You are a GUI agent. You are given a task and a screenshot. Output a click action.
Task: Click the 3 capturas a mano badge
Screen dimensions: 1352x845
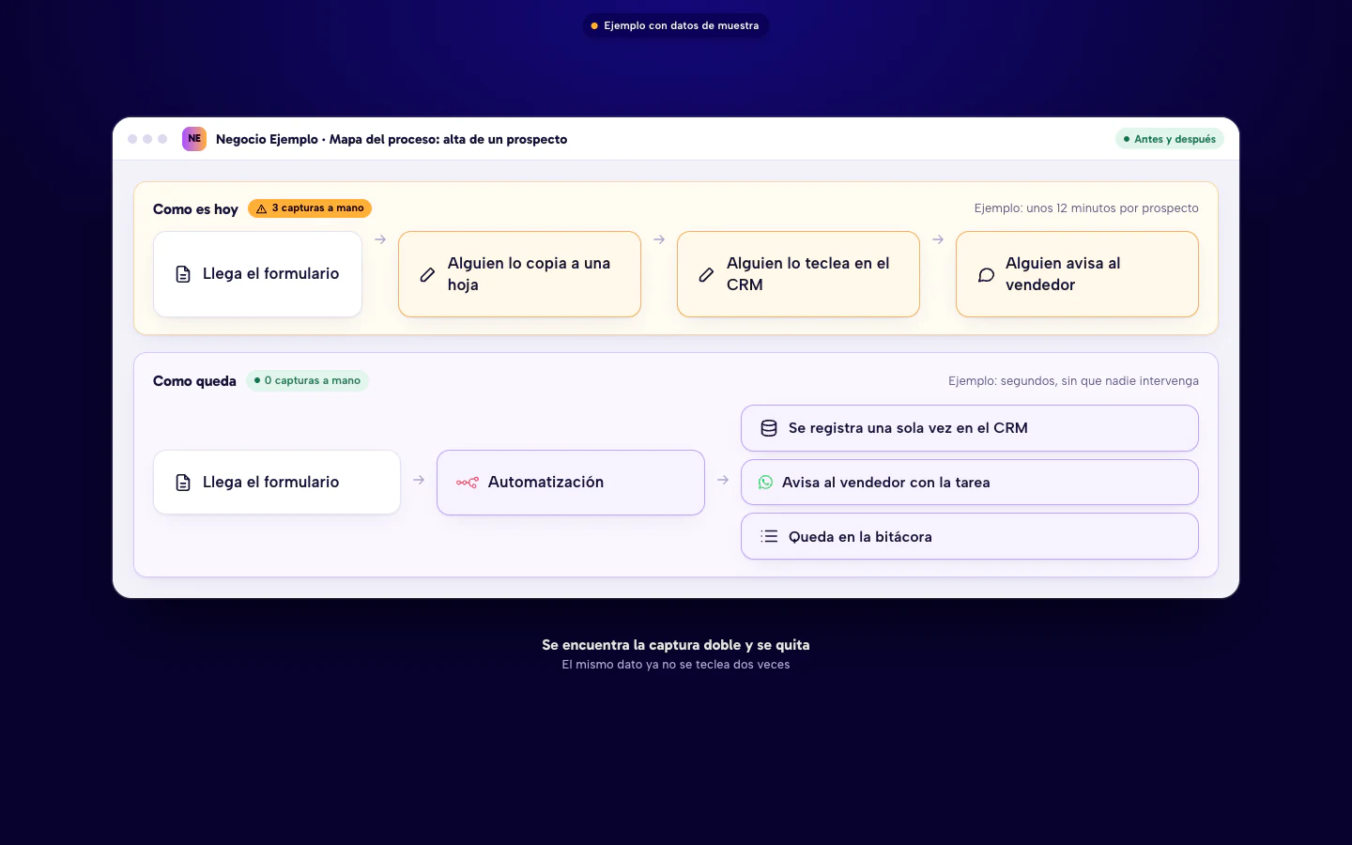[310, 208]
